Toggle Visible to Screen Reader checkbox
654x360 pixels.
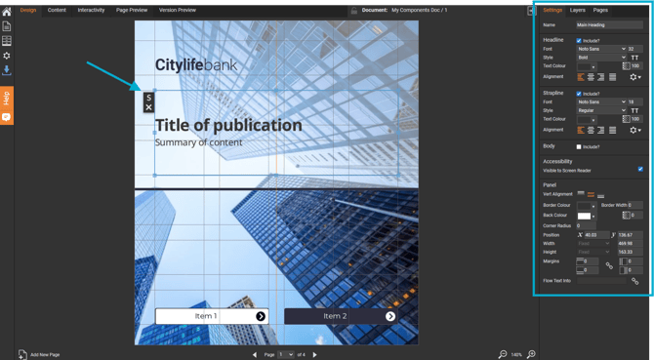[x=640, y=169]
